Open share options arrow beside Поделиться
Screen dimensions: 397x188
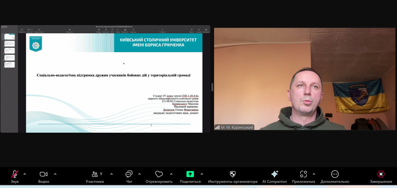click(x=202, y=174)
